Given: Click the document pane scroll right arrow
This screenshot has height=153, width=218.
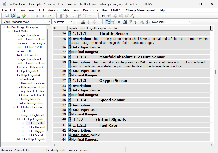Looking at the screenshot, I should point(211,145).
